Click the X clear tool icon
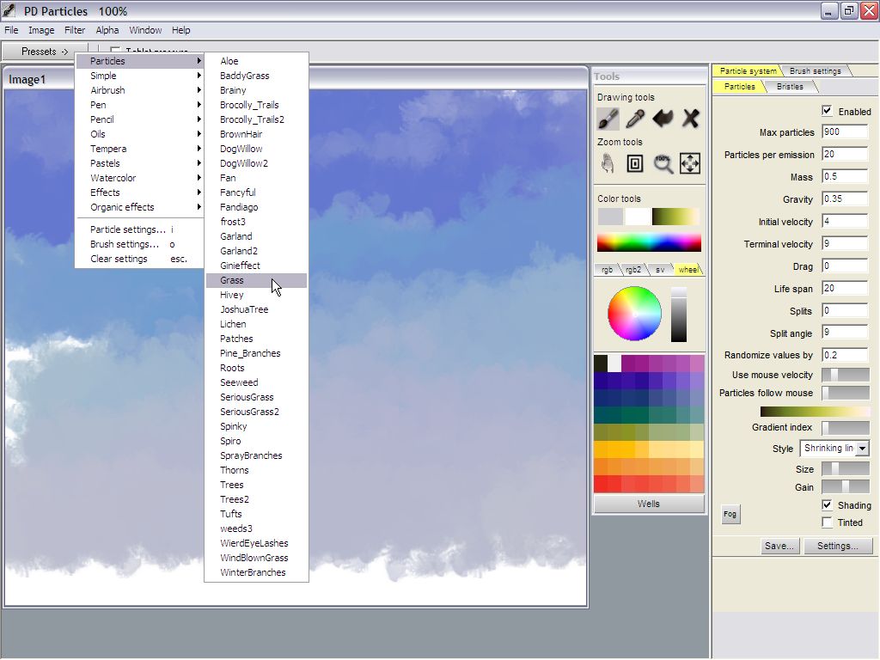The height and width of the screenshot is (660, 880). [690, 119]
